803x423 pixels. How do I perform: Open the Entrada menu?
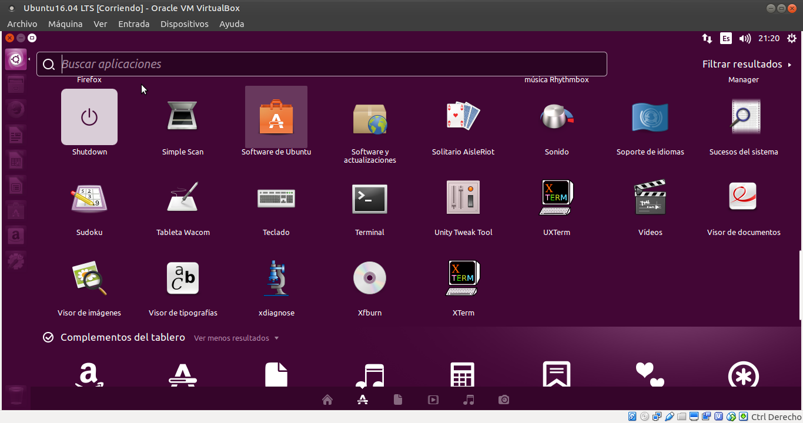pyautogui.click(x=134, y=24)
